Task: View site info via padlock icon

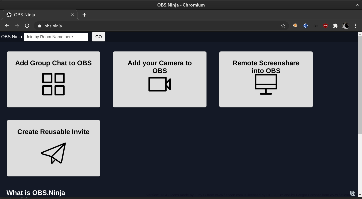Action: pos(39,26)
